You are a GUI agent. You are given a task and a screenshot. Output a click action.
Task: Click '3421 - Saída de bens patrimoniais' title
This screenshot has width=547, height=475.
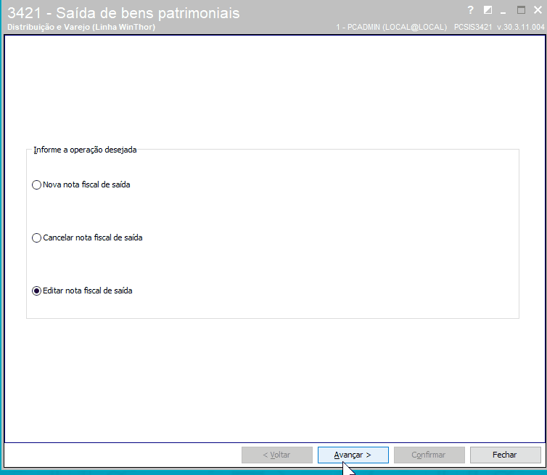123,13
